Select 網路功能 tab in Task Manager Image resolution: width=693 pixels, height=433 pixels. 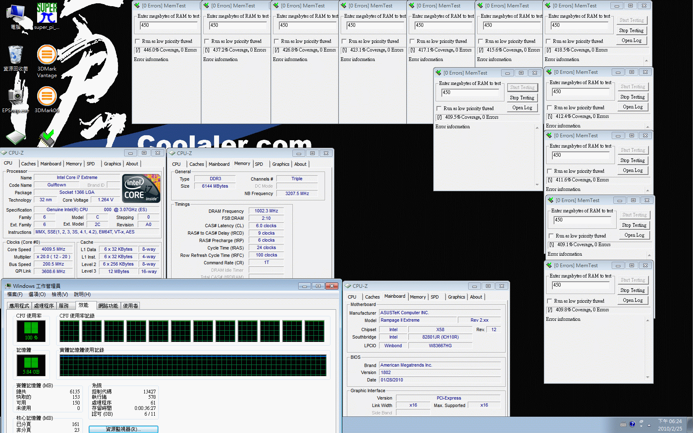click(108, 306)
